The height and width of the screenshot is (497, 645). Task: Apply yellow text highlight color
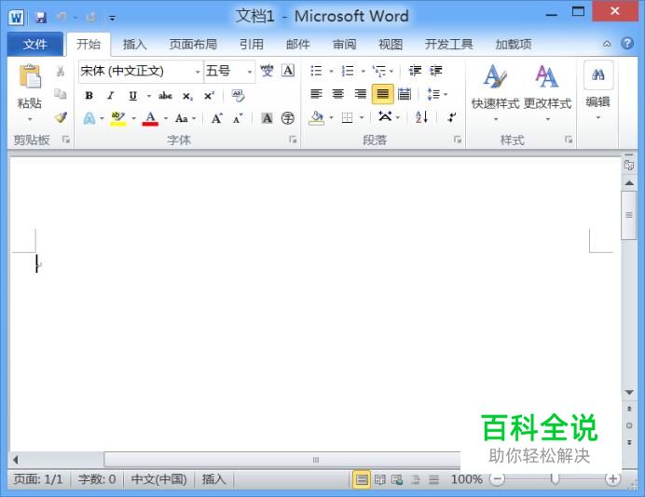click(118, 119)
